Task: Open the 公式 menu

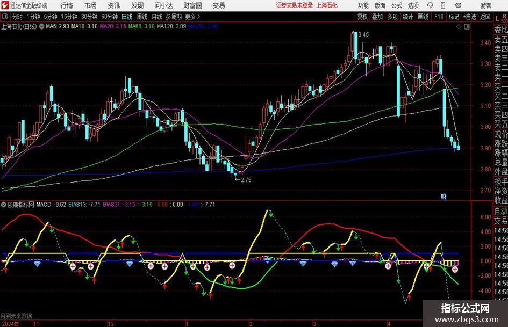Action: tap(397, 5)
